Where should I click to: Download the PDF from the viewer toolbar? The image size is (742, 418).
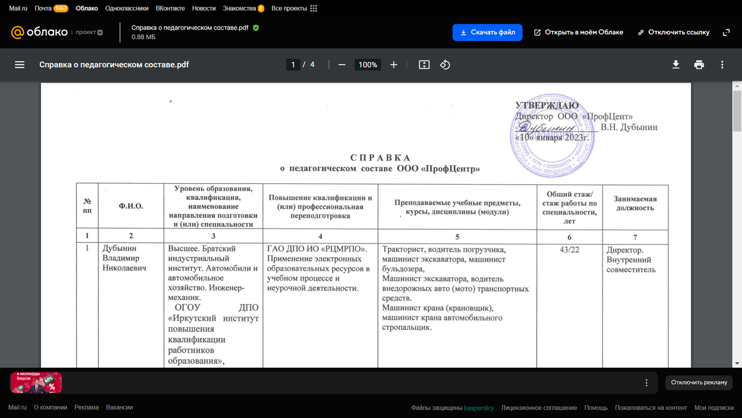pos(676,65)
